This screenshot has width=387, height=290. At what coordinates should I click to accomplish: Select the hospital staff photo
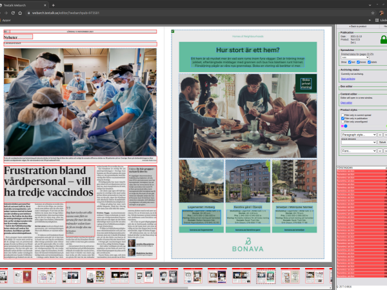click(x=80, y=102)
